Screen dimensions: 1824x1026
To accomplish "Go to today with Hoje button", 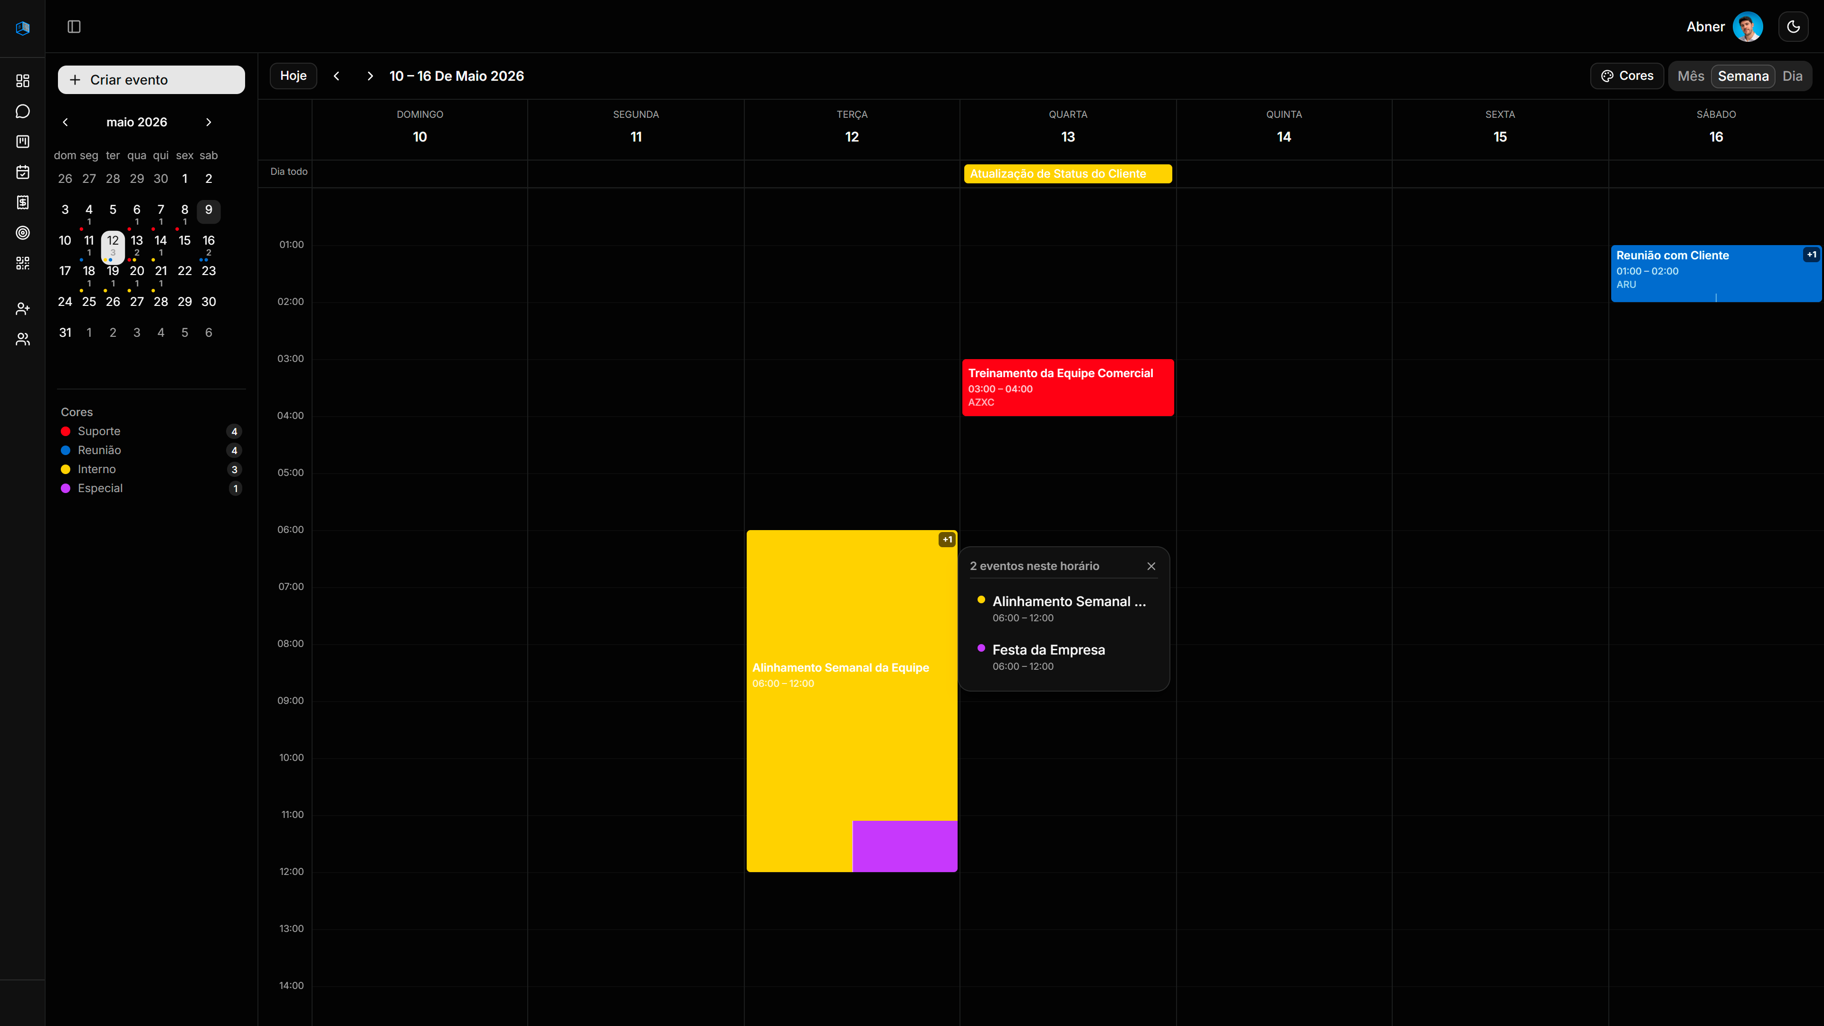I will coord(293,76).
